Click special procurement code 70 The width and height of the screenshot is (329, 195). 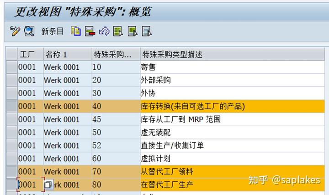116,172
